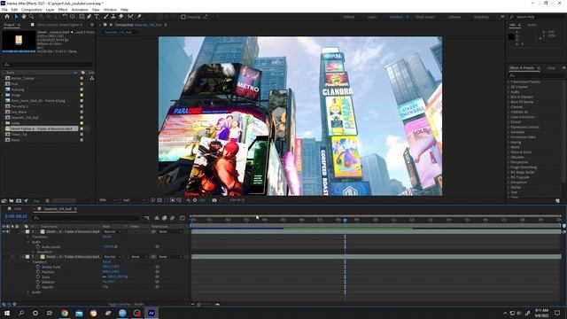This screenshot has height=319, width=567.
Task: Select the Selection arrow tool
Action: point(16,17)
